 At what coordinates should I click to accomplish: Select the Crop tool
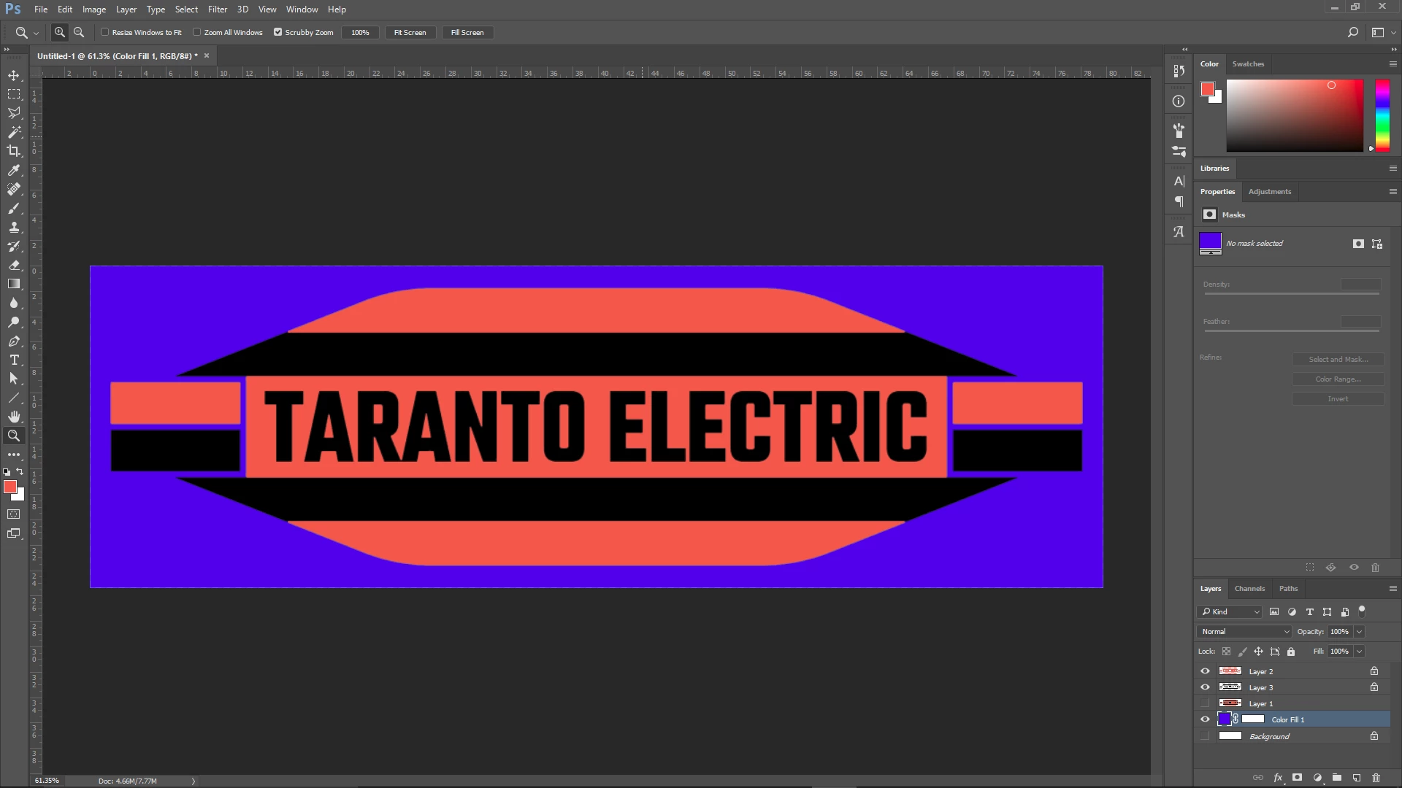[x=14, y=151]
